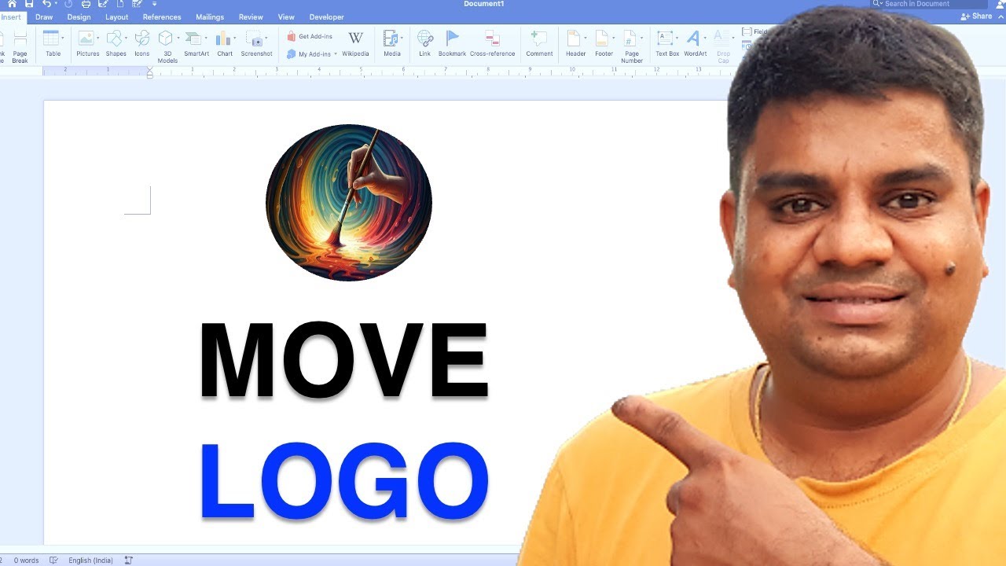
Task: Switch to the Insert tab
Action: tap(12, 17)
